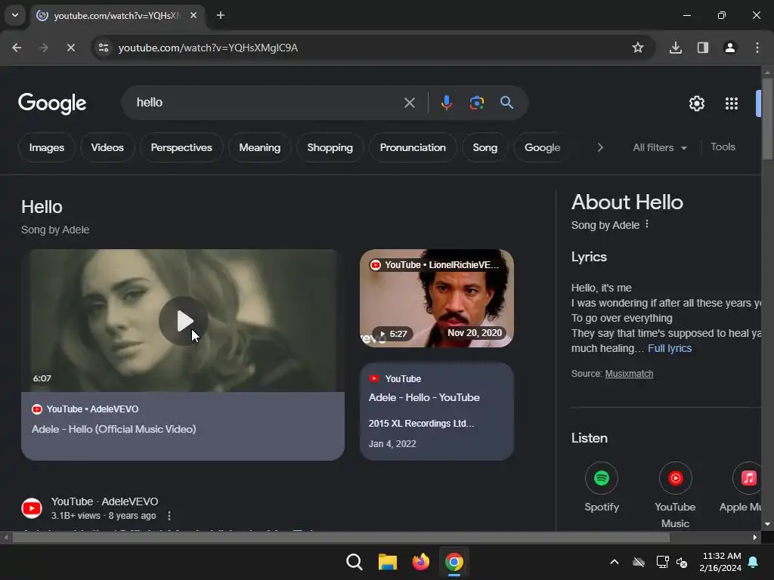Open options menu beside 8 years ago
This screenshot has width=774, height=580.
169,516
